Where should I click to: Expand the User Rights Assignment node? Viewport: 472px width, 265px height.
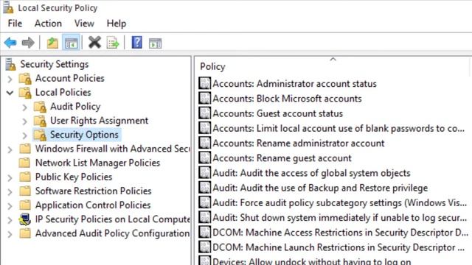(x=25, y=121)
